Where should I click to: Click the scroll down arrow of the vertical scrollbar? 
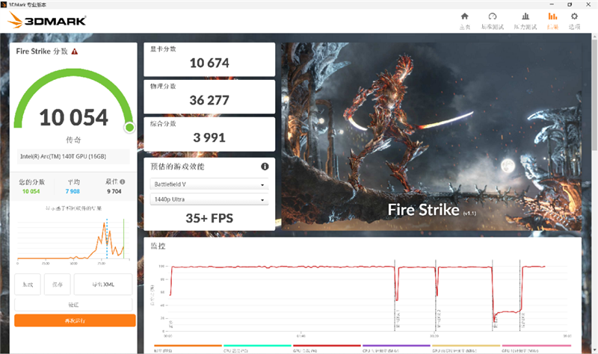[x=594, y=350]
